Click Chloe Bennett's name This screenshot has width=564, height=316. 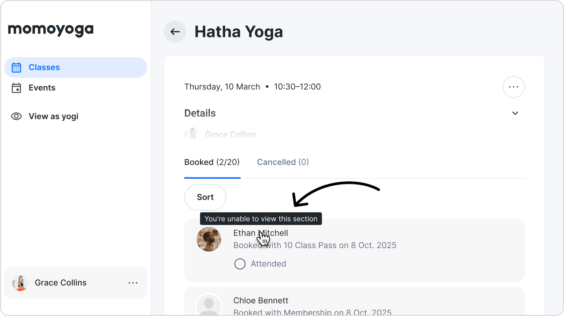[261, 301]
